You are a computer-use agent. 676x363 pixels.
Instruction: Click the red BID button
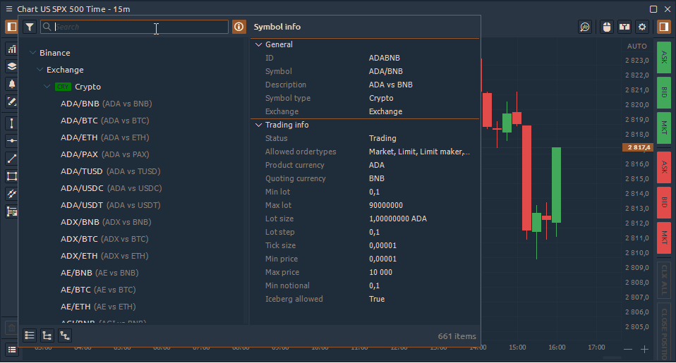[x=663, y=202]
